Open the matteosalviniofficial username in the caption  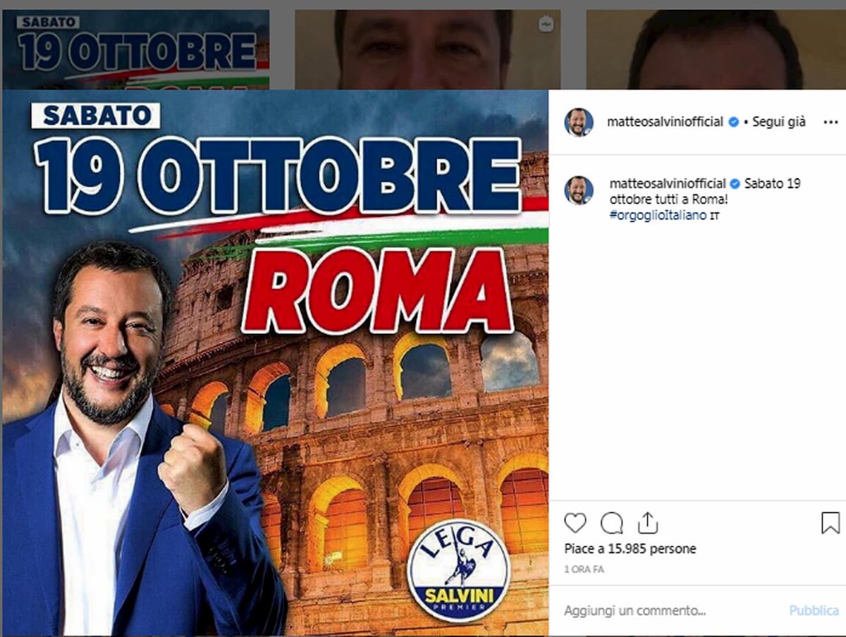[666, 183]
